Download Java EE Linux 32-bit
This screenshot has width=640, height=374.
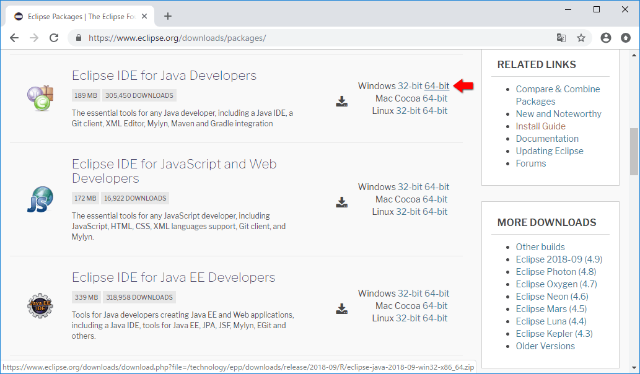[x=408, y=318]
